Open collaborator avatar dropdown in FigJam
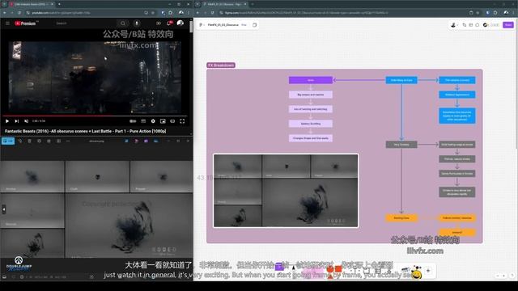Viewport: 518px width, 291px height. tap(455, 25)
